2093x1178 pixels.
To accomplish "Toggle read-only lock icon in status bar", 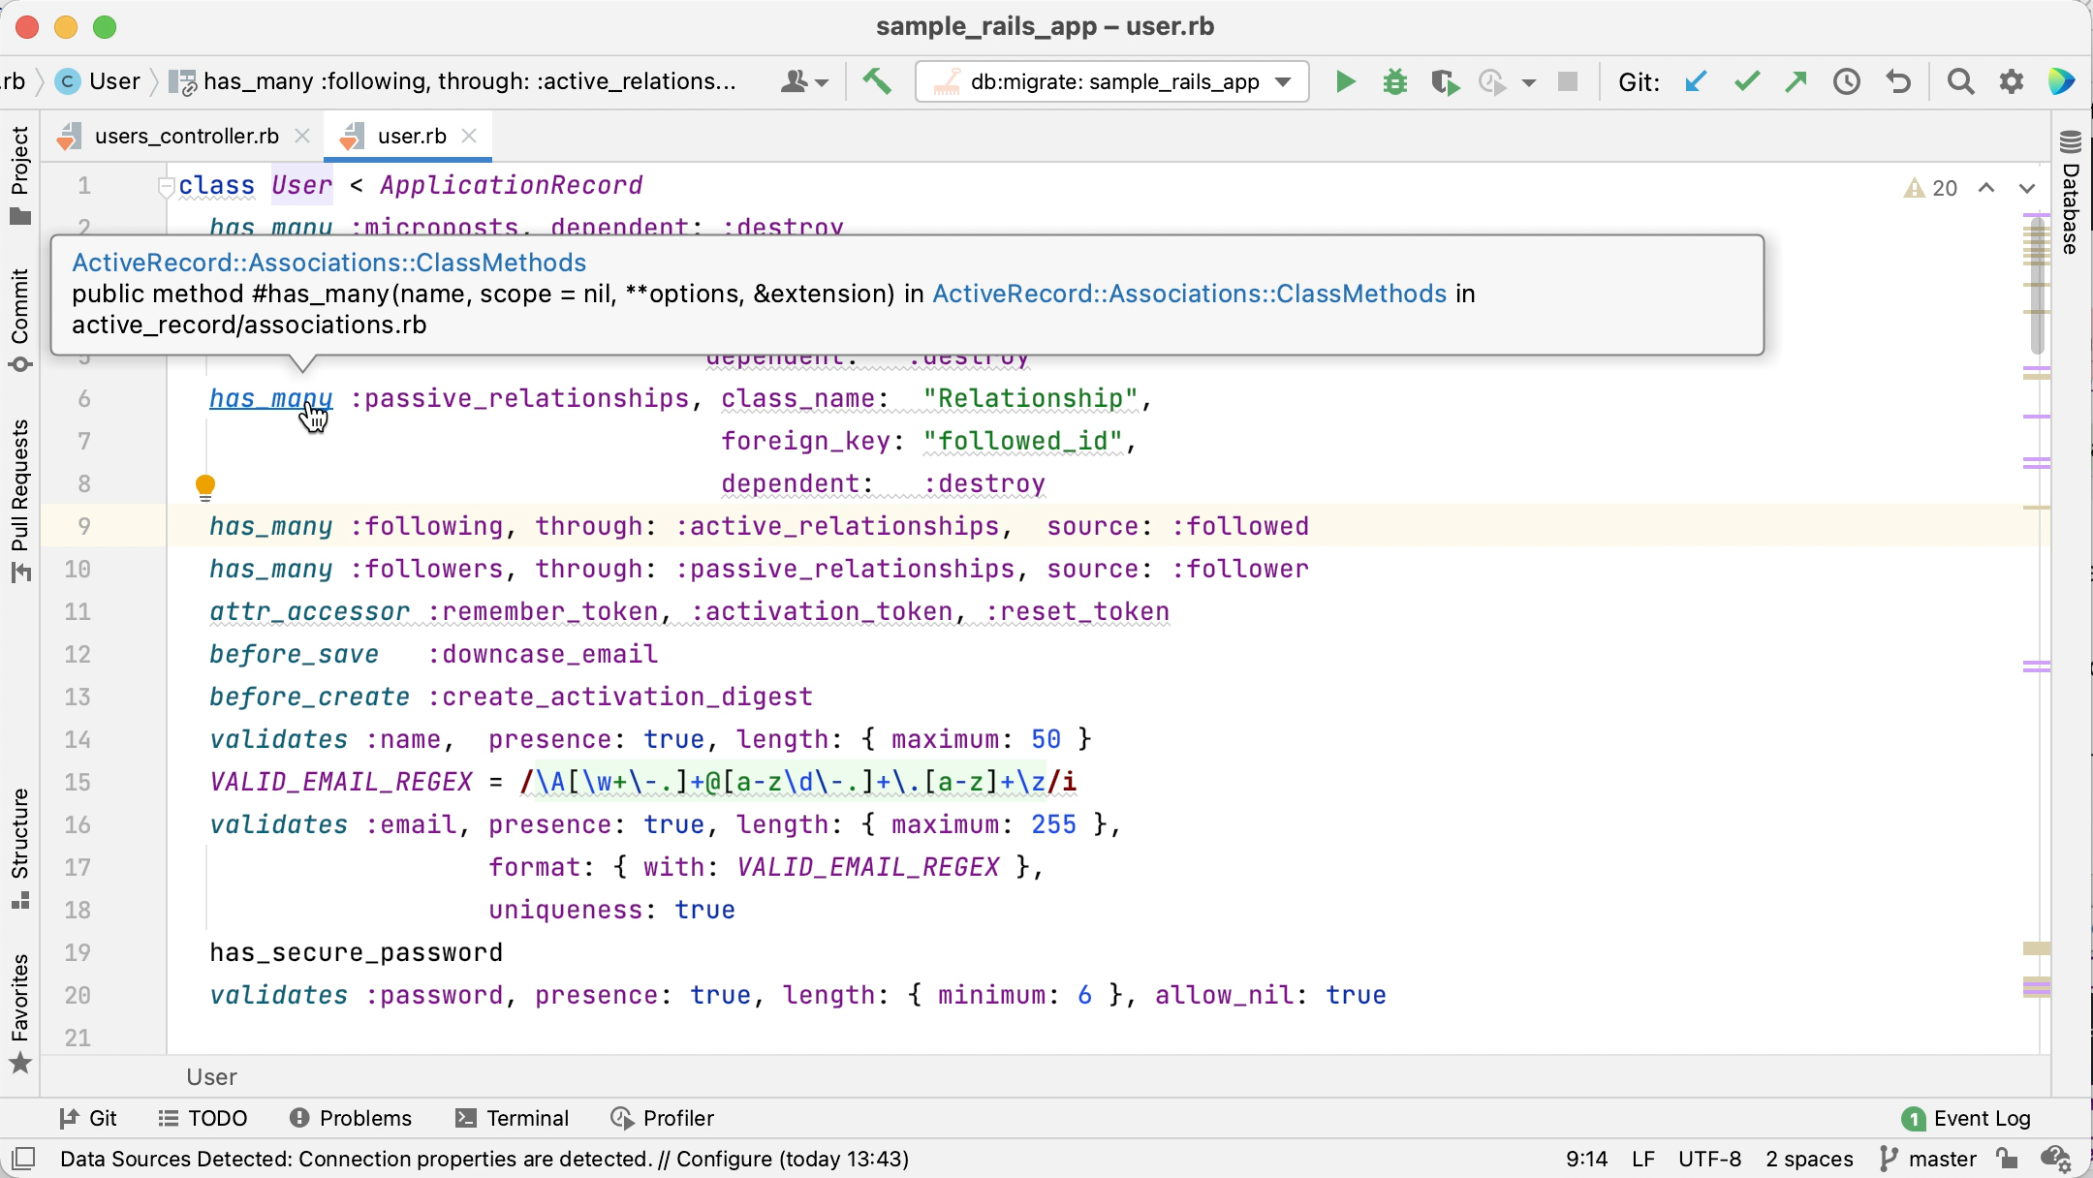I will pyautogui.click(x=2007, y=1159).
